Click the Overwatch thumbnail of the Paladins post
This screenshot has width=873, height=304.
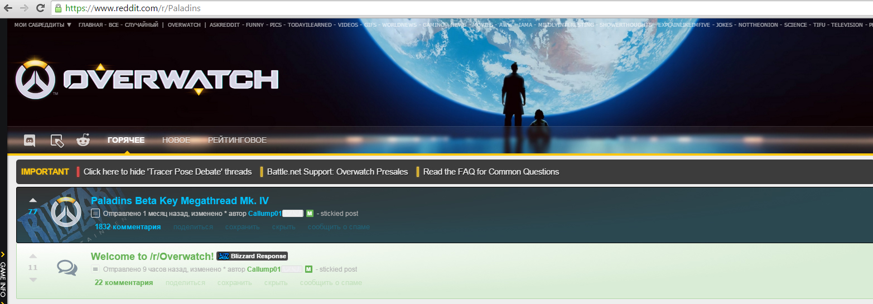coord(66,213)
